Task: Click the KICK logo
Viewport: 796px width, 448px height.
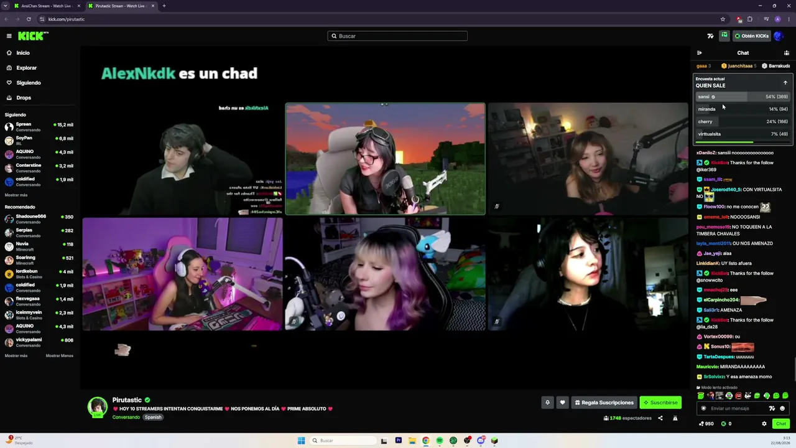Action: [x=32, y=36]
